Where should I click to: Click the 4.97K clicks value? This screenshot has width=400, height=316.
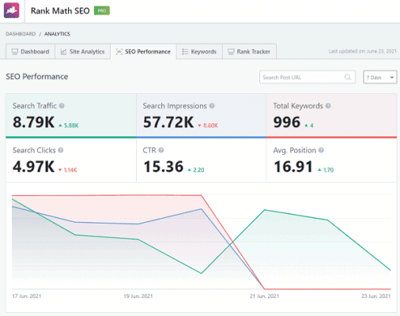[33, 167]
